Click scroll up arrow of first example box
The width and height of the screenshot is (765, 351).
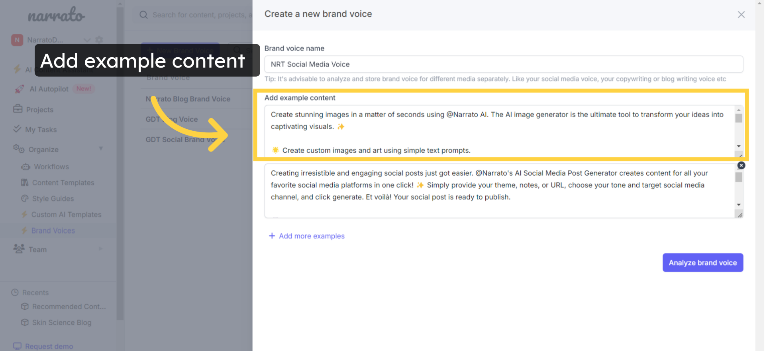[739, 110]
